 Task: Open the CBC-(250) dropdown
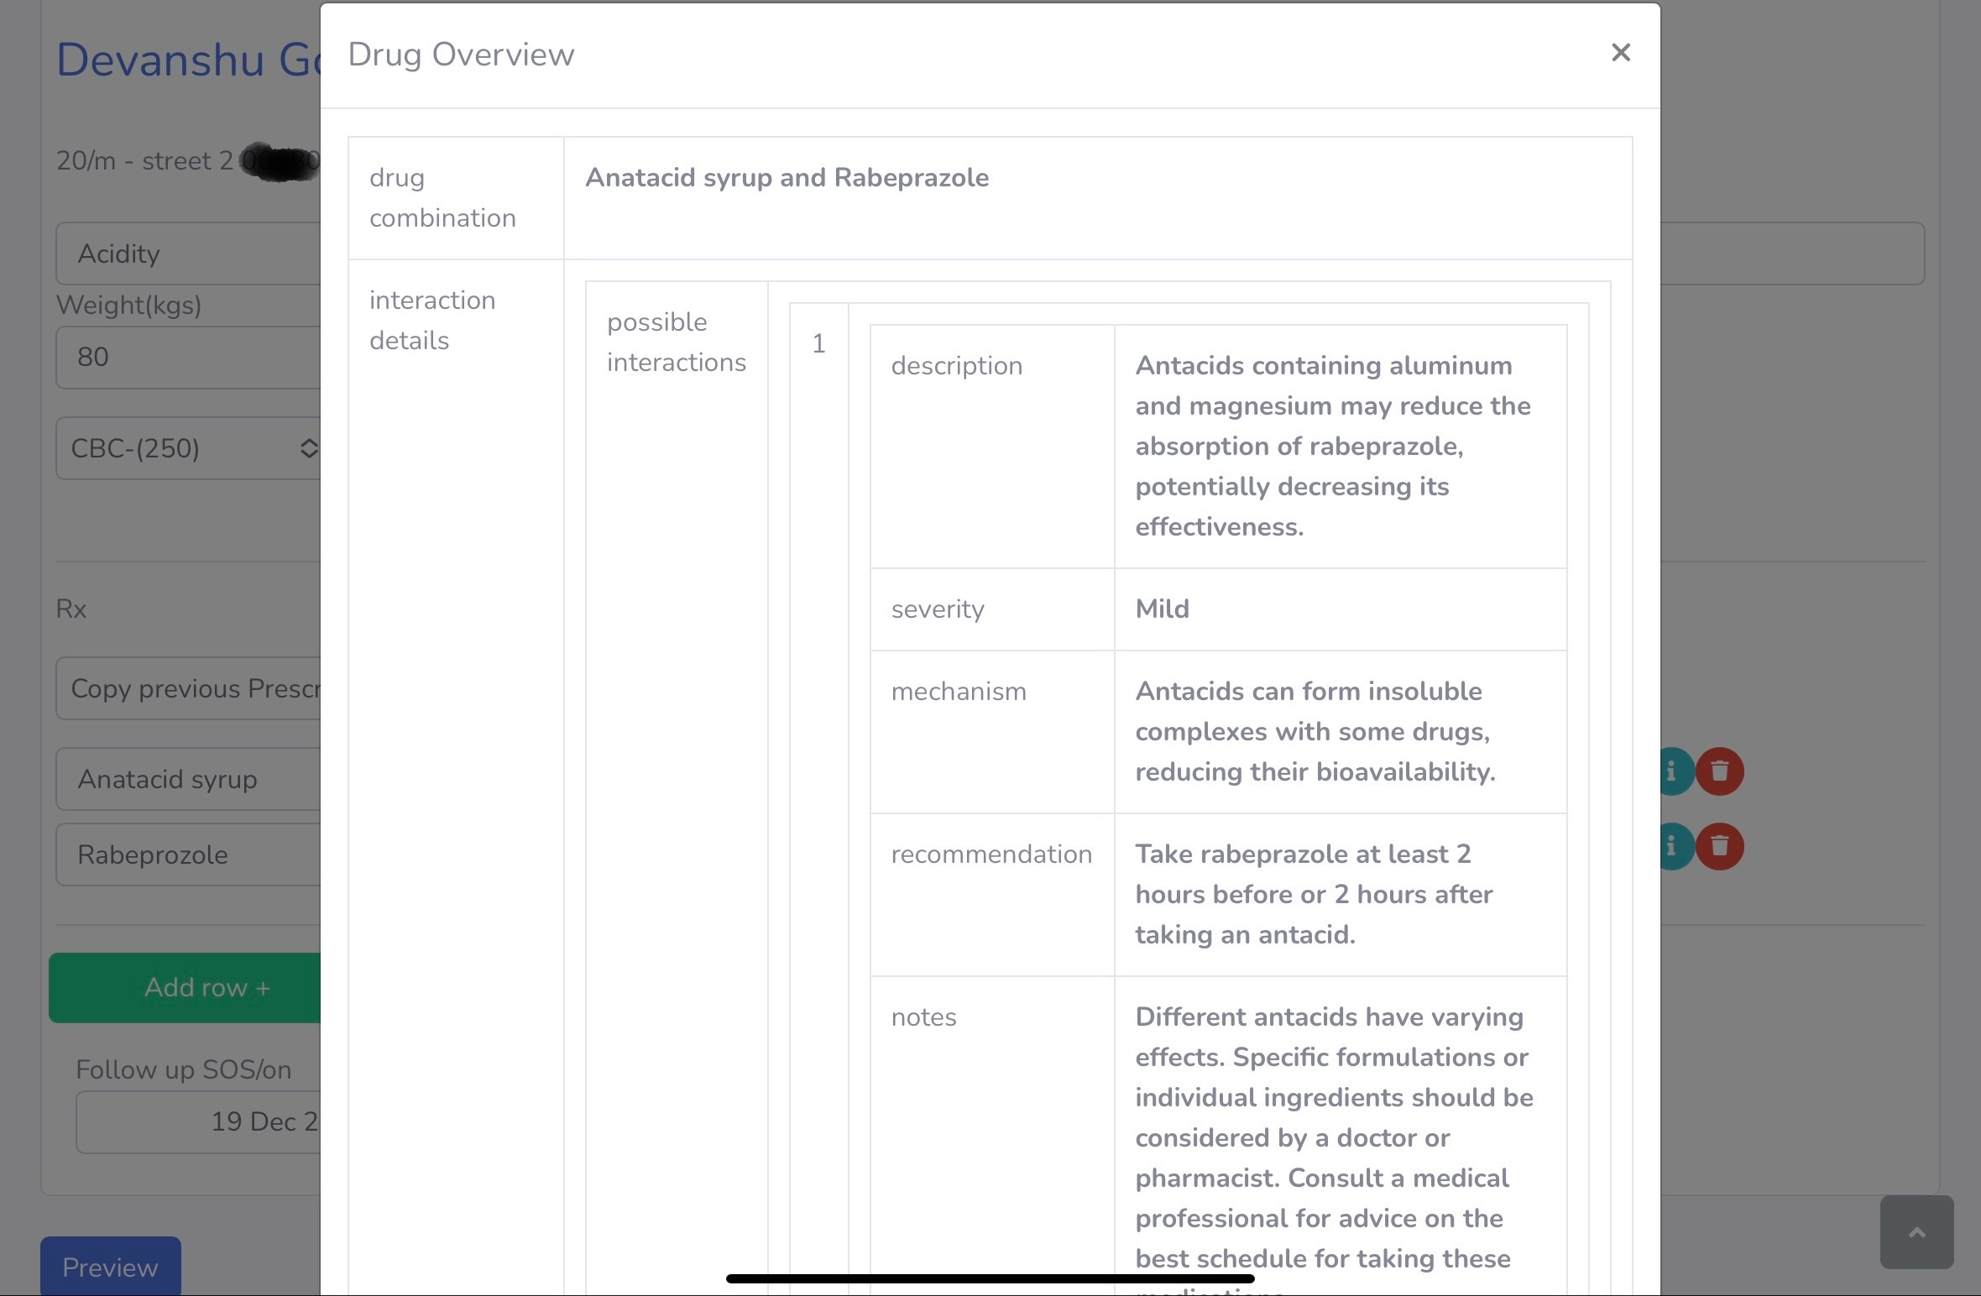tap(188, 448)
